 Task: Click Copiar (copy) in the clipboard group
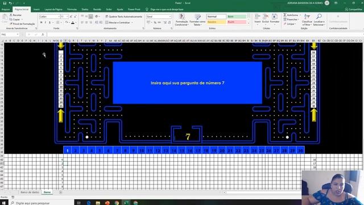click(15, 19)
